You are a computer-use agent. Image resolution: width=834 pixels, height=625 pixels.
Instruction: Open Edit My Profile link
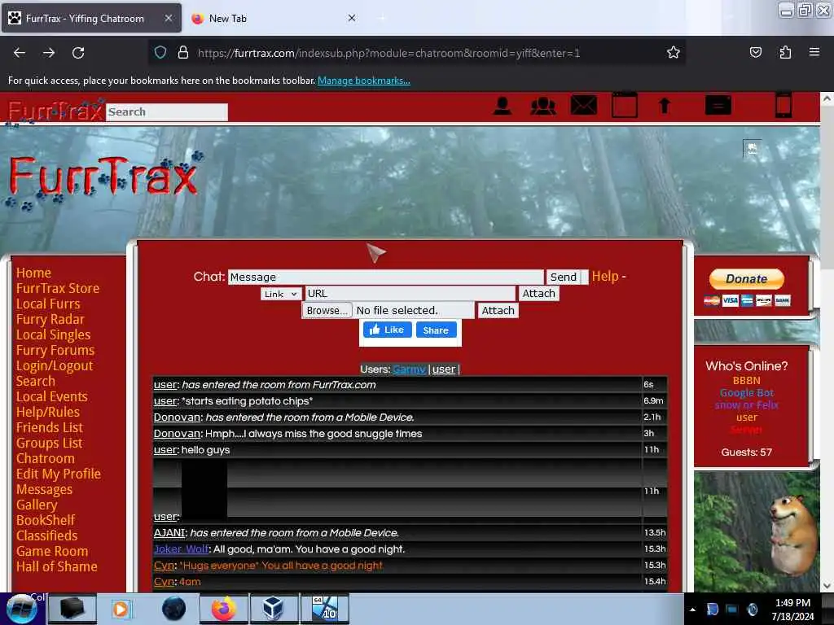[x=58, y=474]
